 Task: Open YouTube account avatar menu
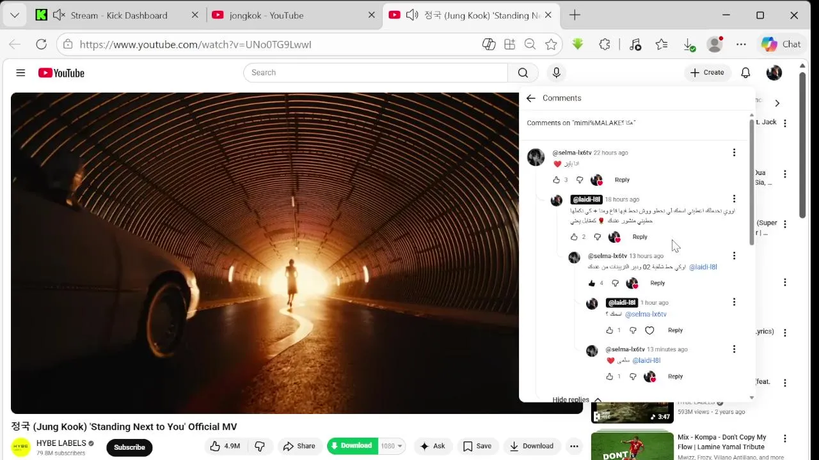click(x=774, y=73)
